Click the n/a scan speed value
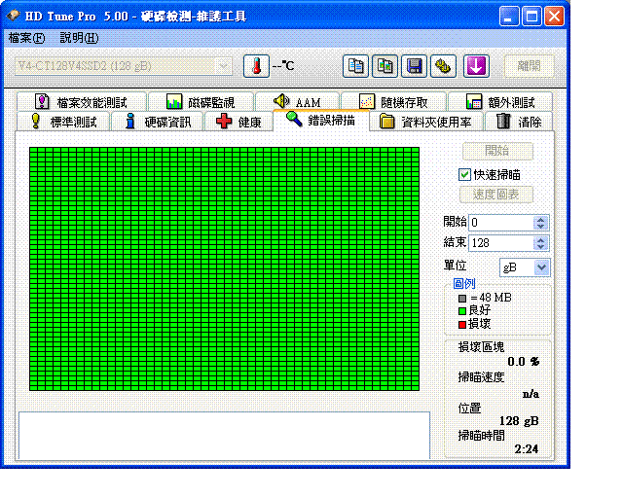Viewport: 623px width, 498px height. point(531,394)
